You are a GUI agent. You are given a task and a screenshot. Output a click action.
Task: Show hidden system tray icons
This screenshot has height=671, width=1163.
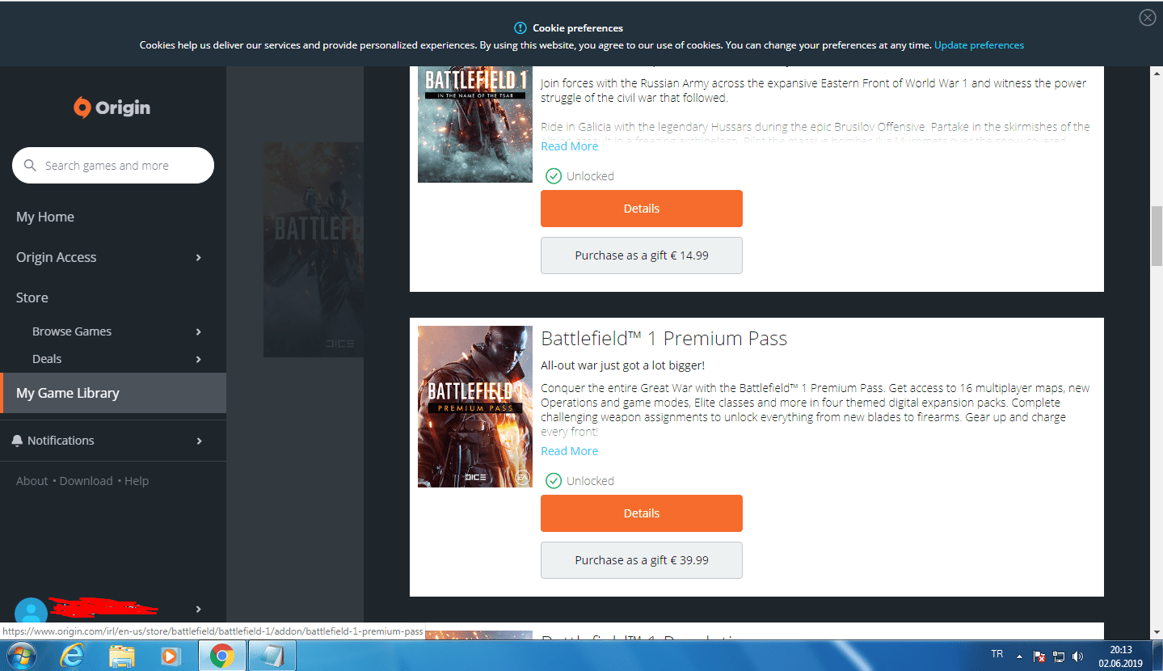(x=1020, y=656)
